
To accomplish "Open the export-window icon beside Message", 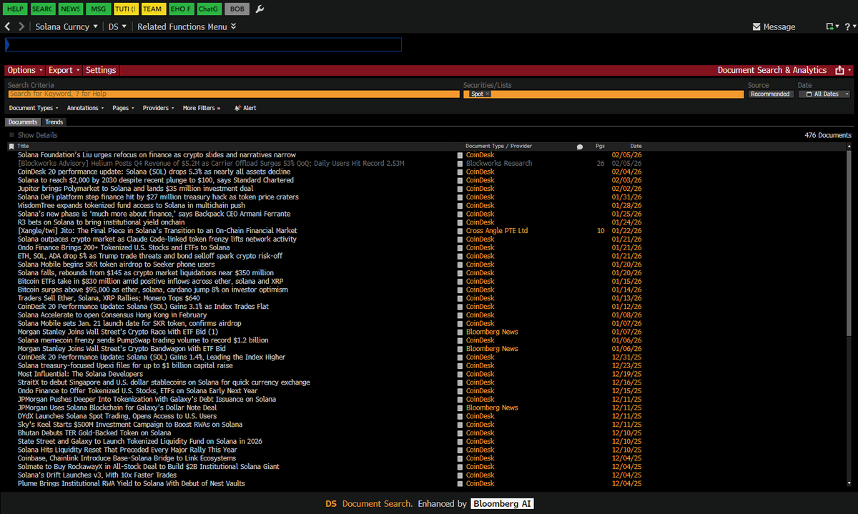I will click(x=829, y=26).
